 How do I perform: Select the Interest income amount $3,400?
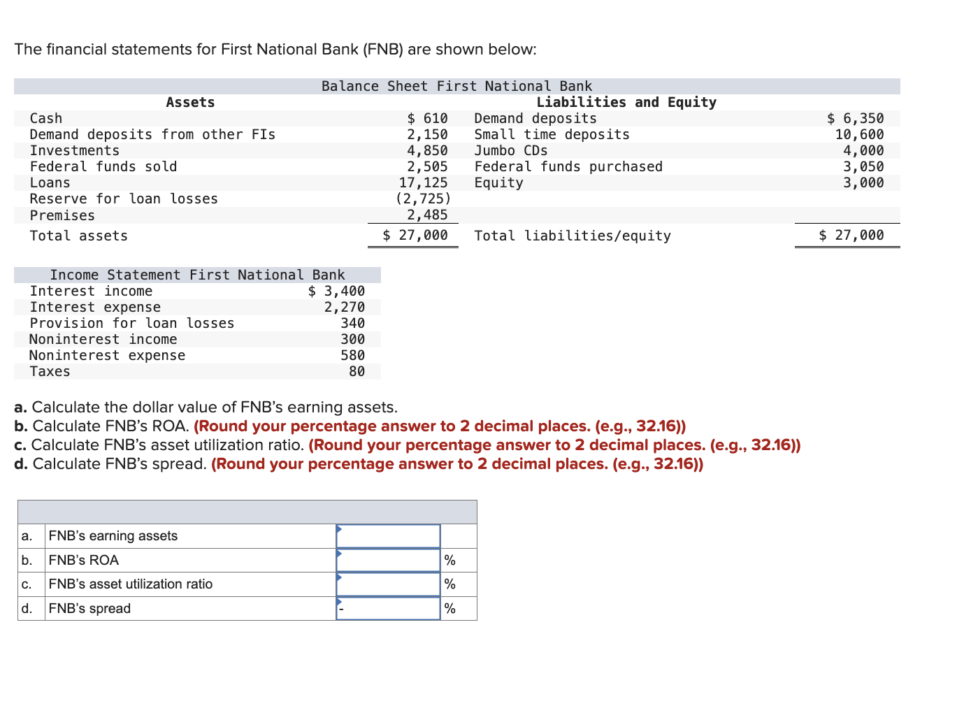coord(336,290)
